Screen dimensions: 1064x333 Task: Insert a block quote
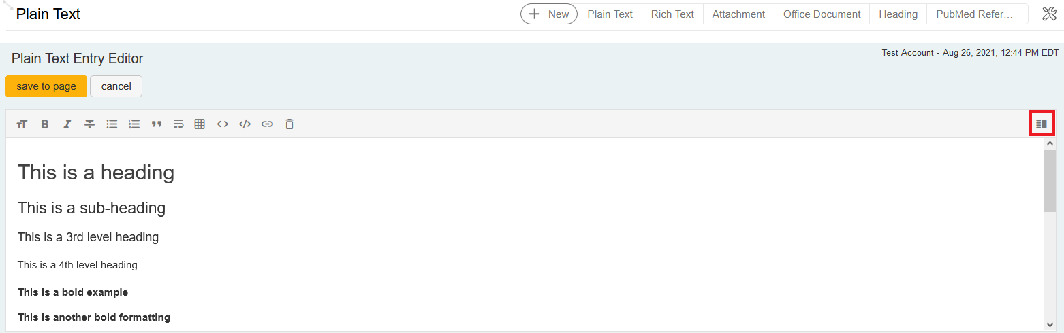coord(157,124)
